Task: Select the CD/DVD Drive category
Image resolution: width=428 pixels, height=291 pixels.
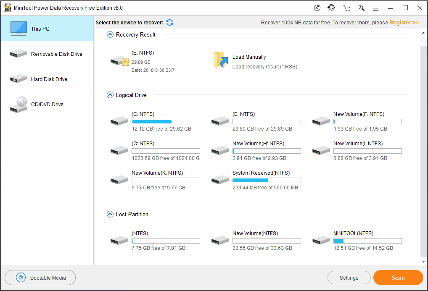Action: click(x=47, y=104)
